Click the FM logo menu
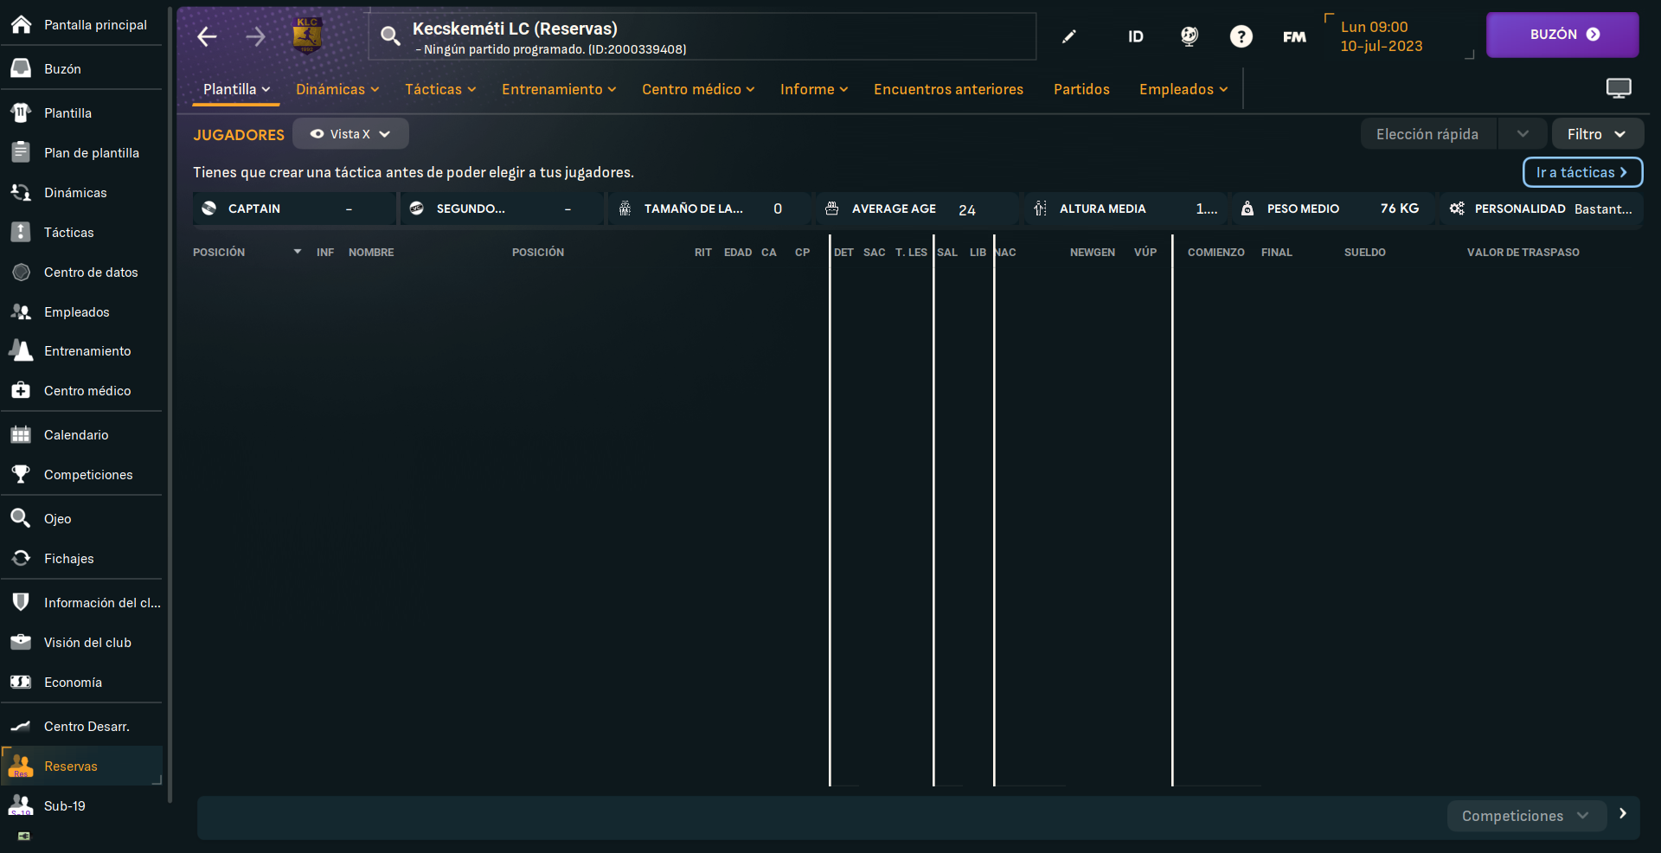The width and height of the screenshot is (1661, 853). (1294, 36)
